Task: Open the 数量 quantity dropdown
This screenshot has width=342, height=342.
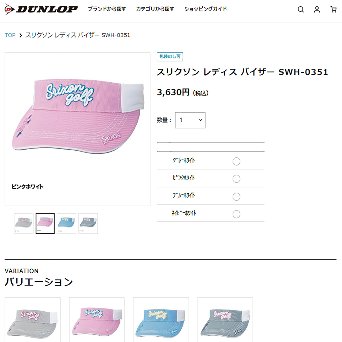Action: [x=190, y=120]
